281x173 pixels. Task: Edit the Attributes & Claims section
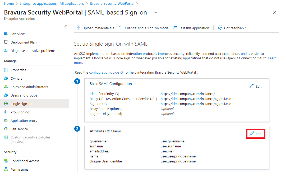coord(255,134)
